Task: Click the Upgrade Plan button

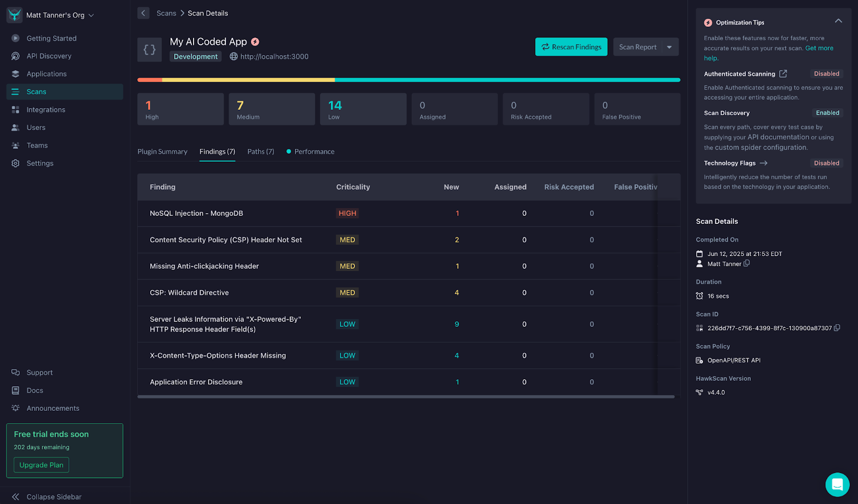Action: [x=41, y=465]
